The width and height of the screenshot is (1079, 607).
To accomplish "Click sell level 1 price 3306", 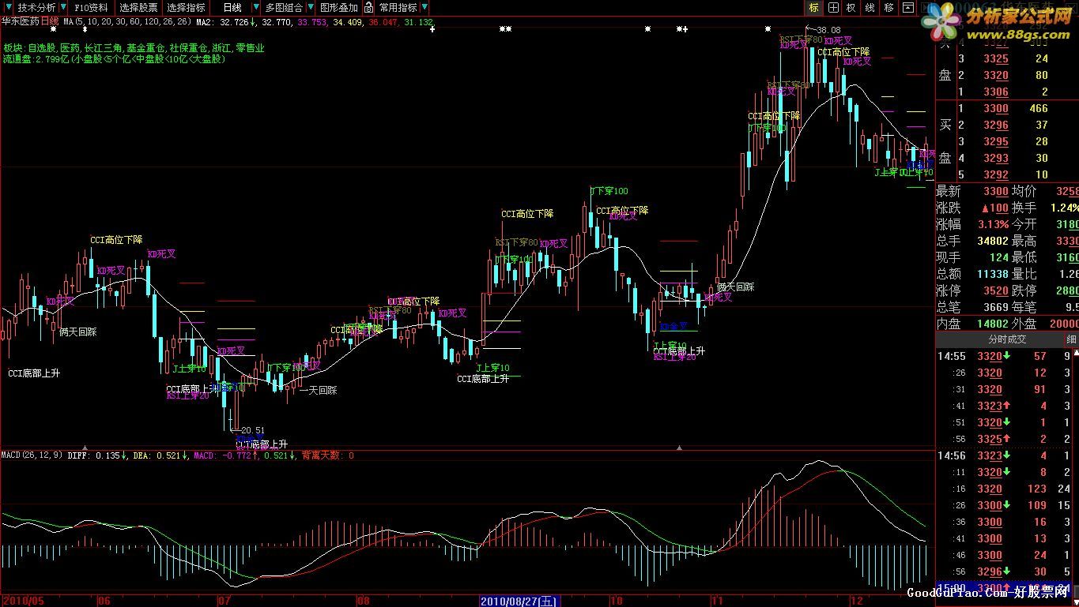I will point(995,92).
